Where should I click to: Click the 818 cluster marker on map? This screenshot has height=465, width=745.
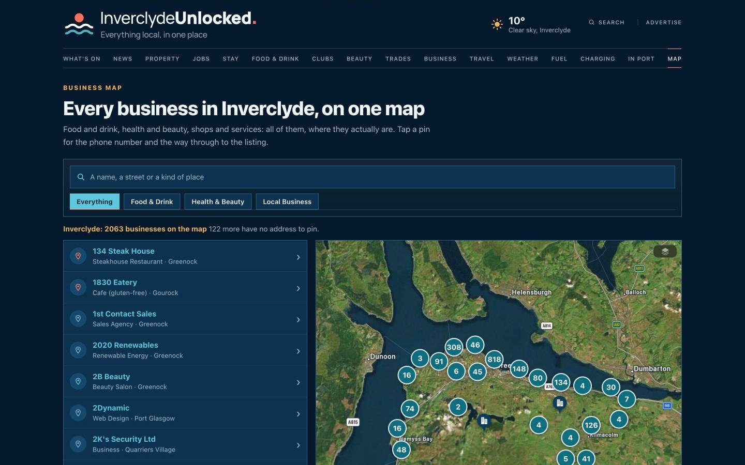[x=494, y=359]
